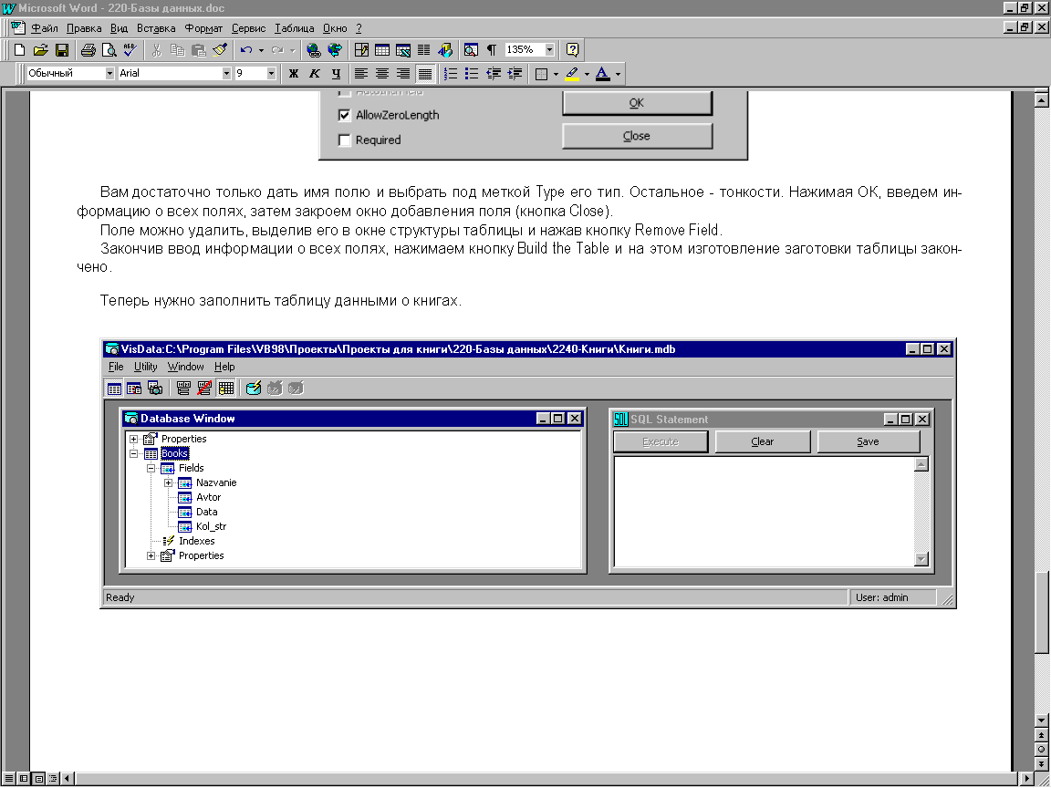Create a new blank Word document
This screenshot has width=1051, height=788.
[x=19, y=49]
